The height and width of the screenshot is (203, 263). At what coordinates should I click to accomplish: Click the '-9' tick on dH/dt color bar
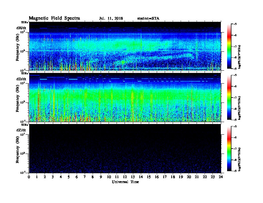pyautogui.click(x=235, y=69)
